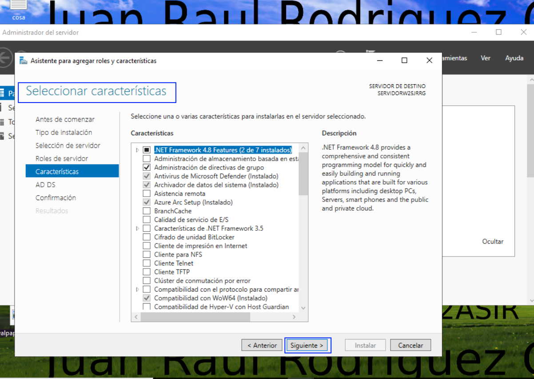Expand .NET Framework 4.8 Features node
Viewport: 534px width, 379px height.
tap(137, 150)
